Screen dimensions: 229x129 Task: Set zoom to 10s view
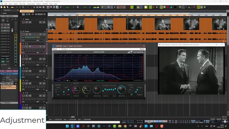(37, 7)
